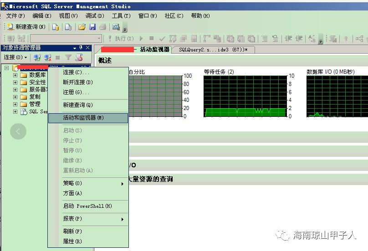Click the New Query (新建查询) button
The height and width of the screenshot is (251, 368).
pyautogui.click(x=26, y=27)
